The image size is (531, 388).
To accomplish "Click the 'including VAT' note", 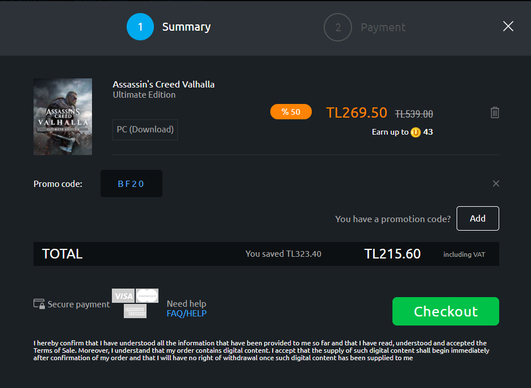I will [465, 255].
